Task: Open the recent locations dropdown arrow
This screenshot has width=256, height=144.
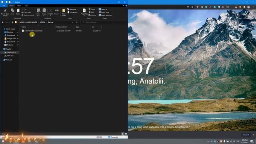Action: 10,22
